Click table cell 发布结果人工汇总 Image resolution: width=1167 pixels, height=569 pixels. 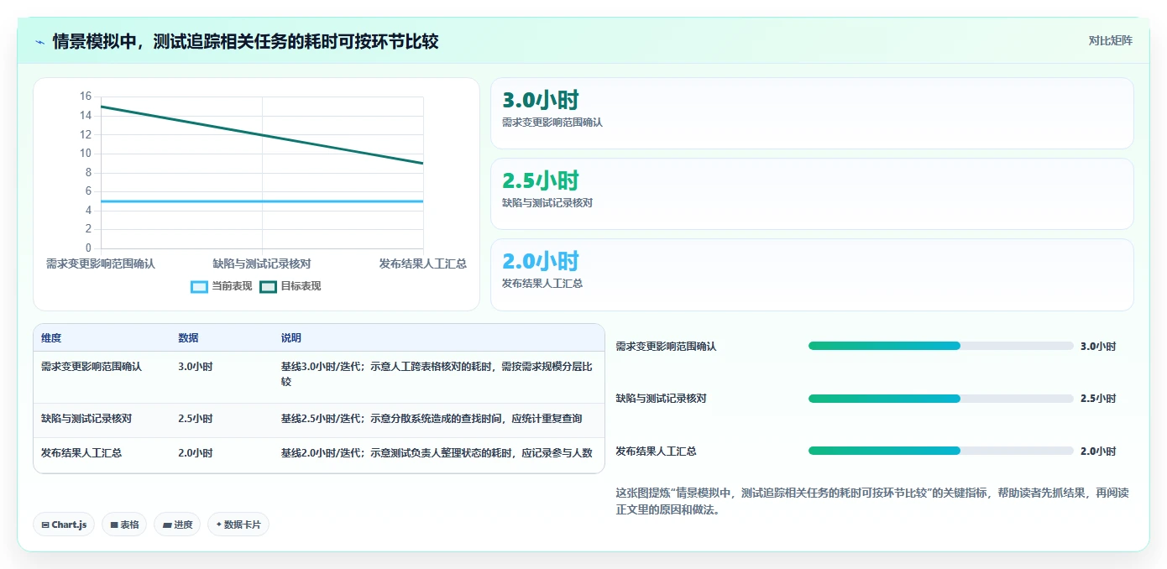coord(81,452)
